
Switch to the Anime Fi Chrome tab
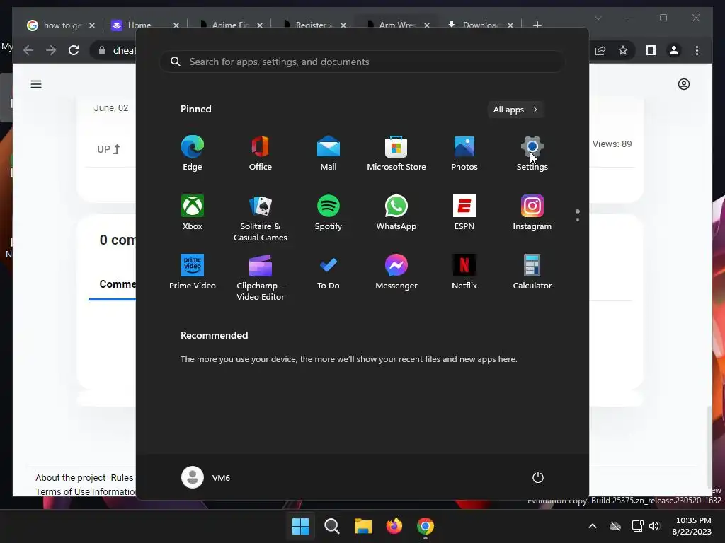[x=229, y=25]
